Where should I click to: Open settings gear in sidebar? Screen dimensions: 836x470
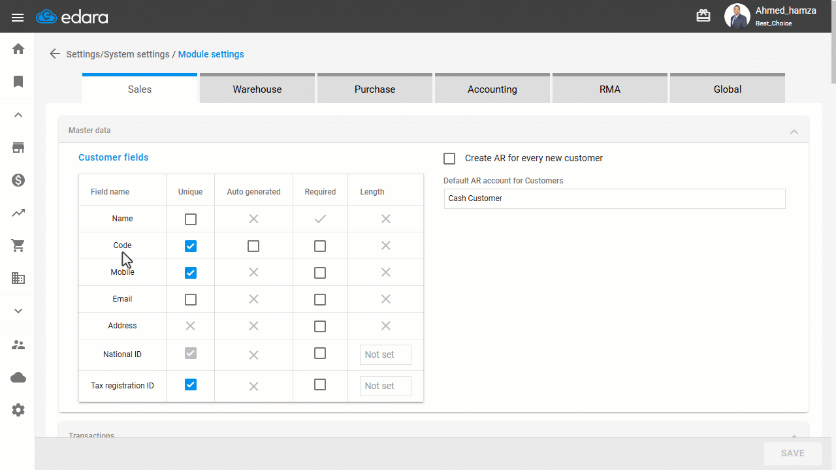tap(18, 410)
